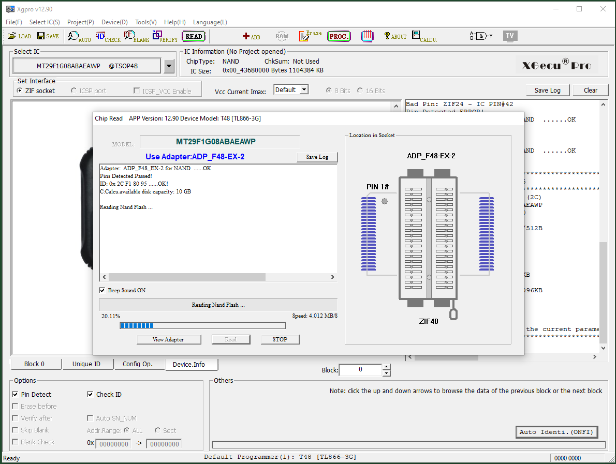Toggle the Blank Check checkbox

[15, 442]
